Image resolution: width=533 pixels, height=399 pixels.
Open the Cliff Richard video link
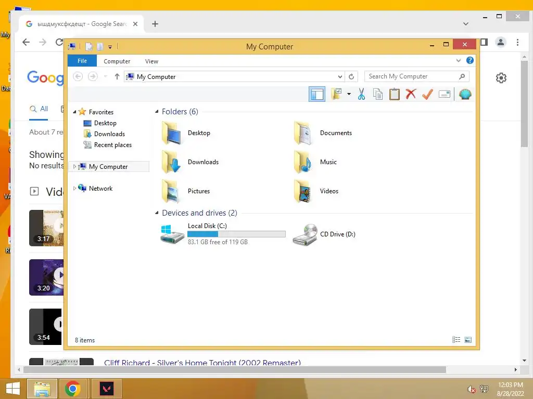coord(202,362)
